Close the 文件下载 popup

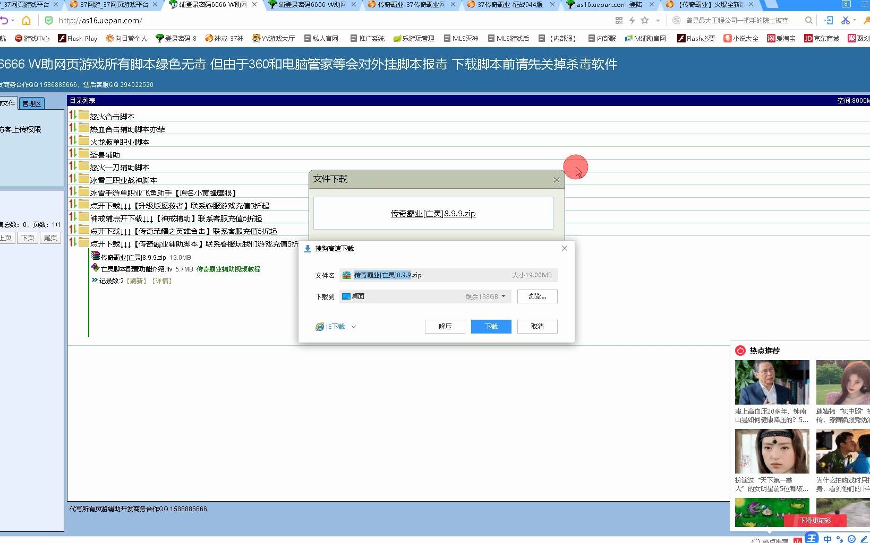click(x=556, y=180)
